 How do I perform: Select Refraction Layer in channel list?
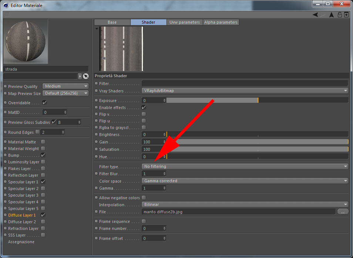[23, 228]
